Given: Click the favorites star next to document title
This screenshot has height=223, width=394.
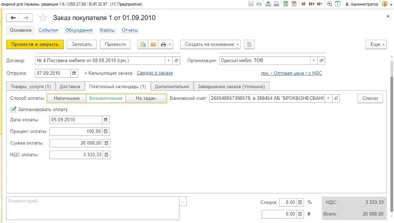Looking at the screenshot, I should tap(42, 18).
